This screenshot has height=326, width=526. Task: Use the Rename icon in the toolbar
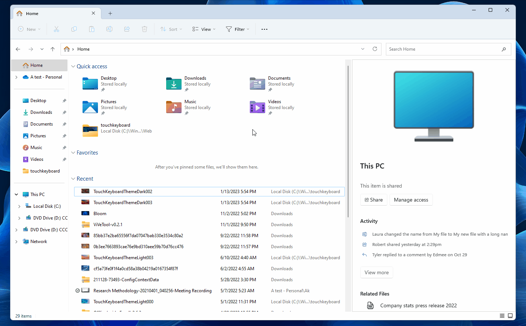point(109,29)
